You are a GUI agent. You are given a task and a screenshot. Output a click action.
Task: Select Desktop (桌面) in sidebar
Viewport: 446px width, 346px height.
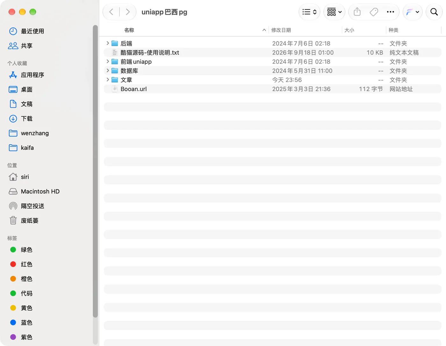[x=21, y=90]
